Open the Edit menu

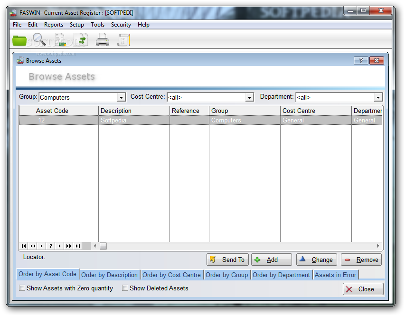33,25
